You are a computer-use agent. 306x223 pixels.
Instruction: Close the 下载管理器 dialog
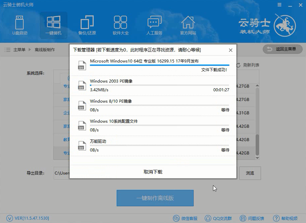pyautogui.click(x=230, y=50)
